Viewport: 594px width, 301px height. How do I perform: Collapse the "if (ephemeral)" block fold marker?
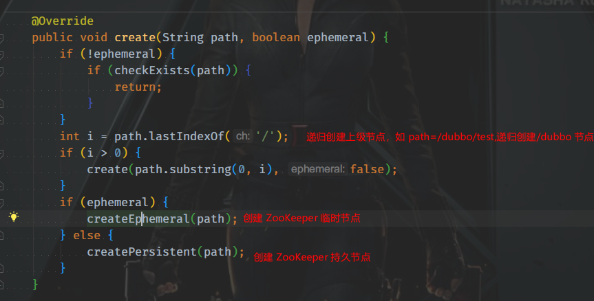point(1,203)
